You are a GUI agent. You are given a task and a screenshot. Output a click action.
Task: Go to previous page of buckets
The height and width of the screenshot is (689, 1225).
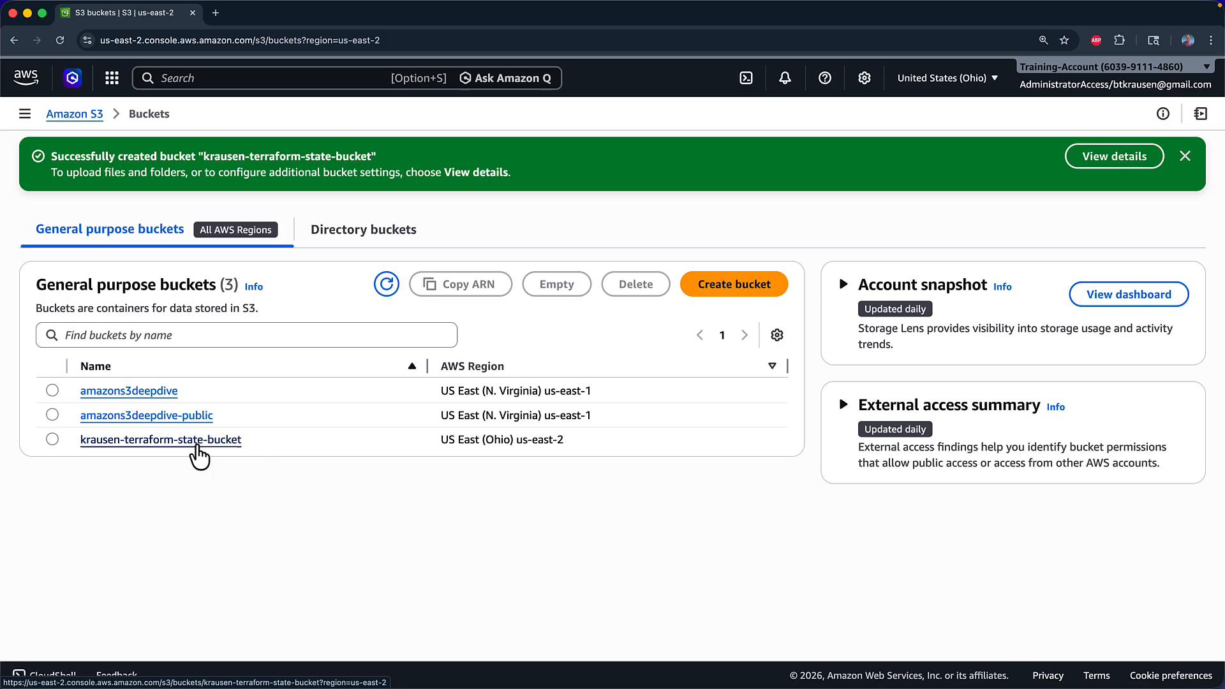coord(700,335)
